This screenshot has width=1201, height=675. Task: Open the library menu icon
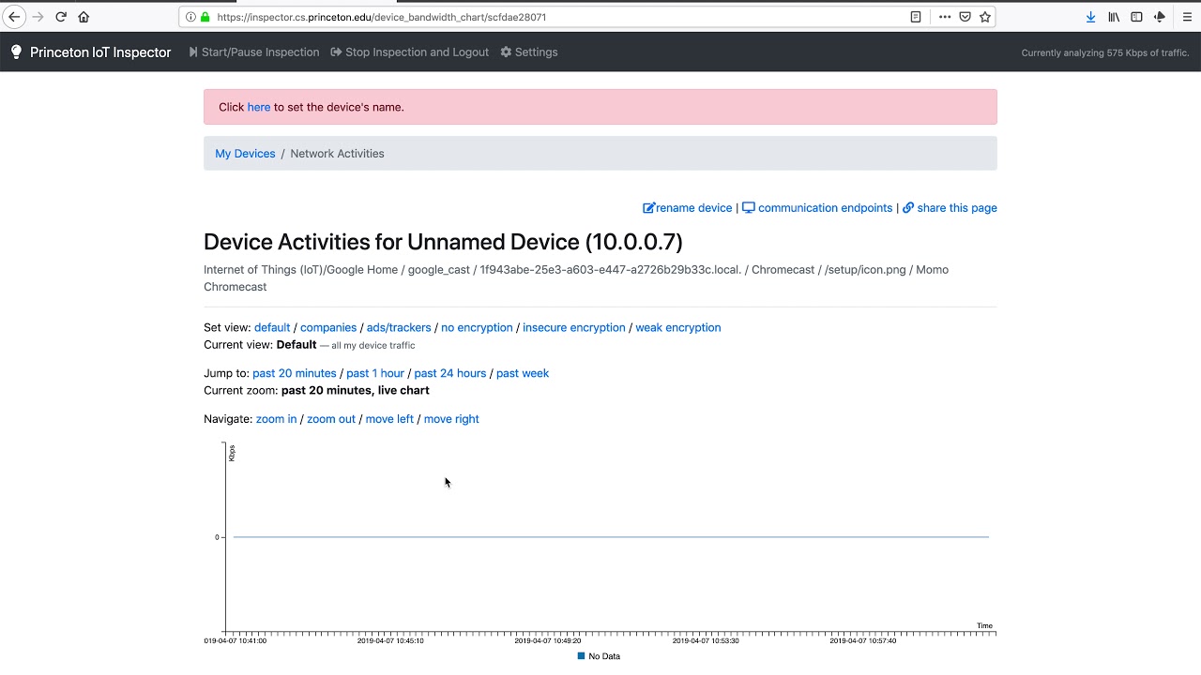[1112, 16]
